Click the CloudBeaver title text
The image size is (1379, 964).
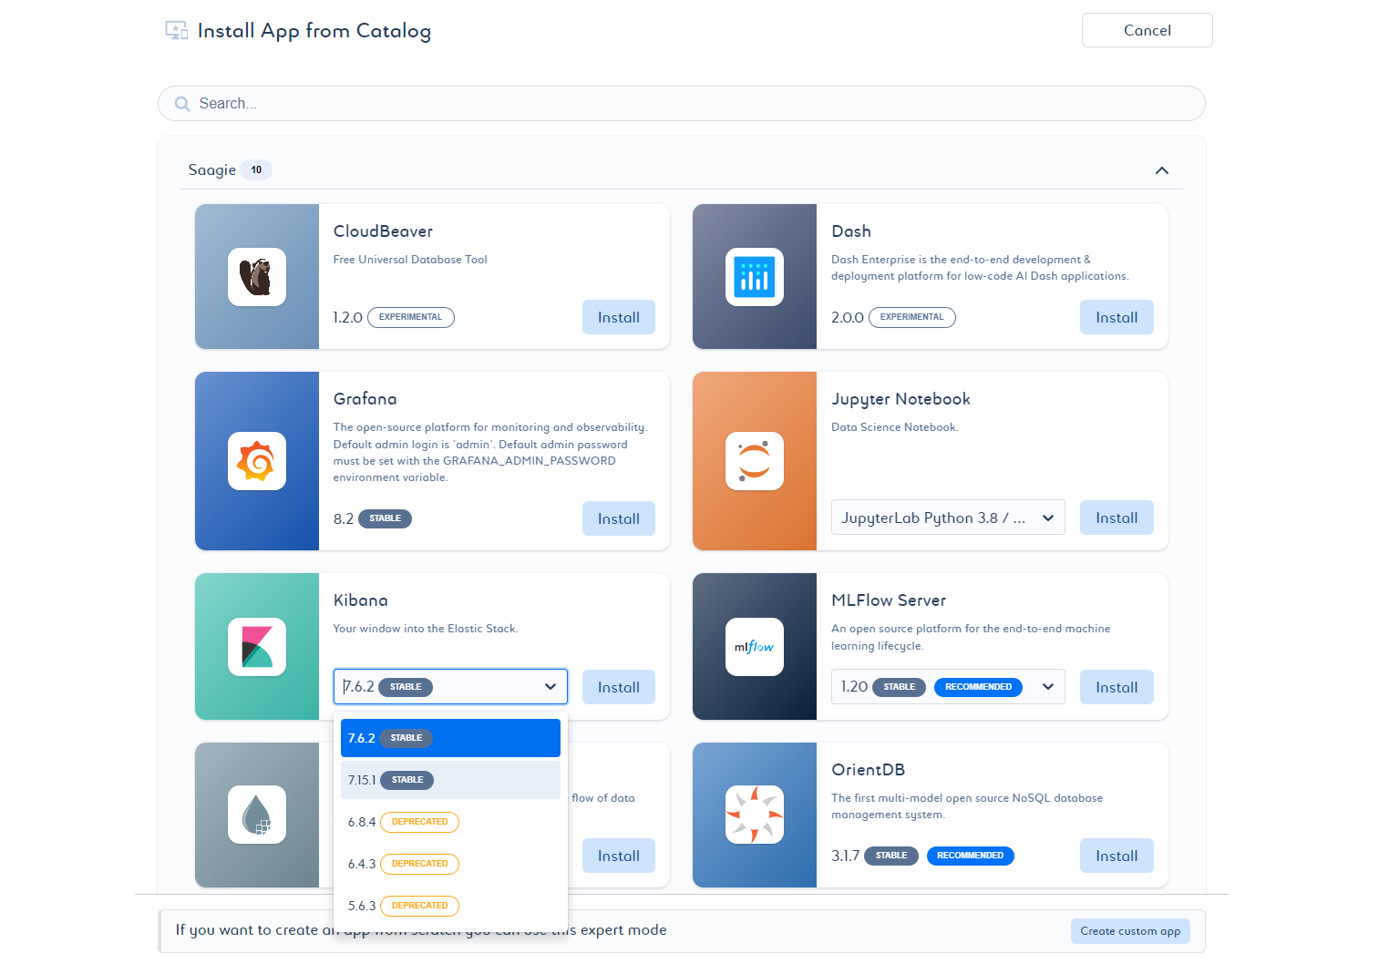click(x=384, y=231)
